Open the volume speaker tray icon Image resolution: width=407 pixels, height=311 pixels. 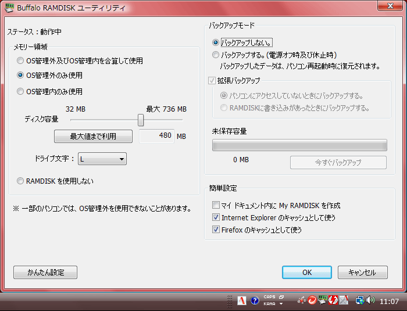(370, 301)
